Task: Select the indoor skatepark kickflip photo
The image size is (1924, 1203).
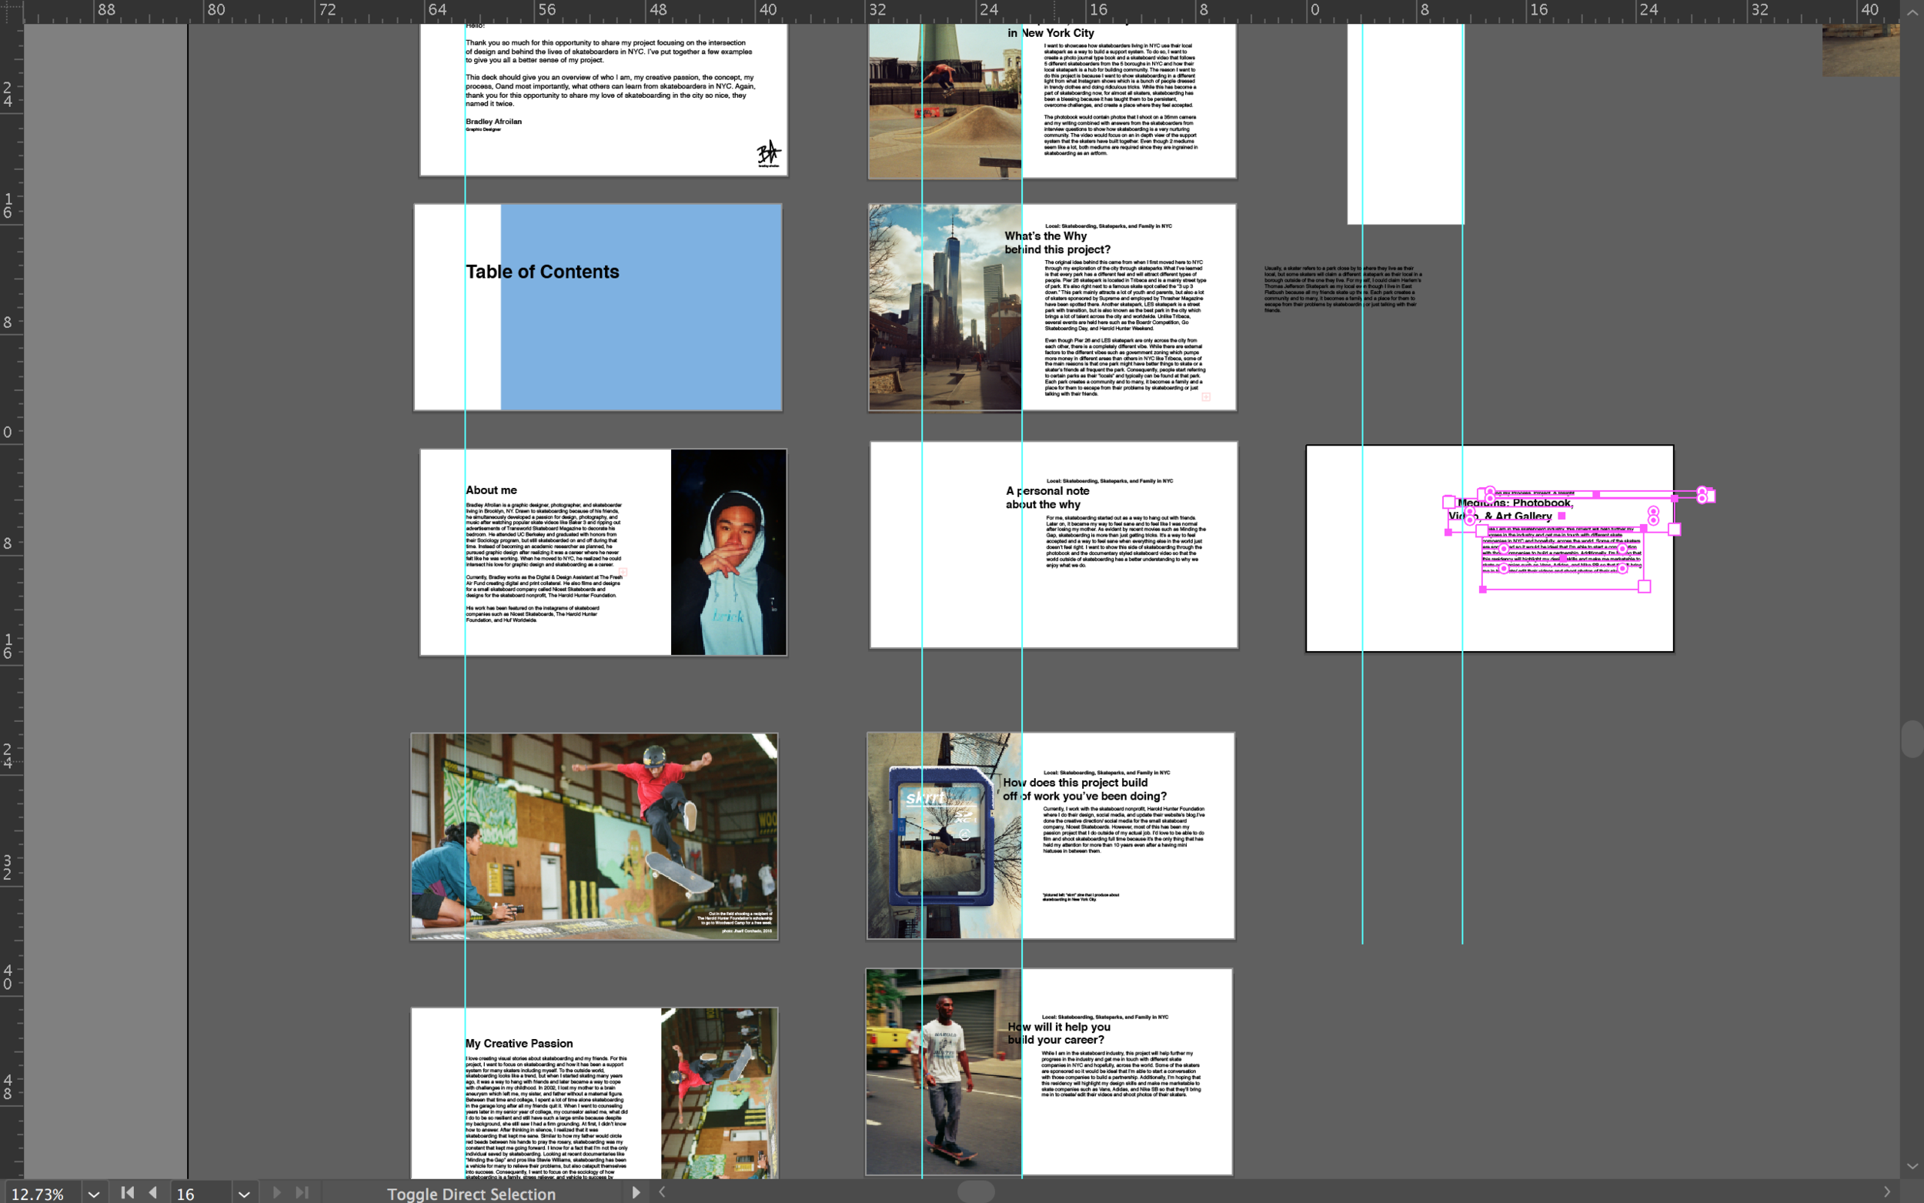Action: pyautogui.click(x=594, y=836)
